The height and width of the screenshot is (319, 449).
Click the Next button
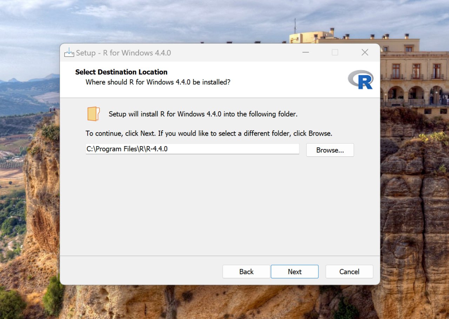[295, 272]
